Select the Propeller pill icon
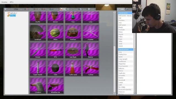Screen dimensions: 176x99 pos(91,33)
